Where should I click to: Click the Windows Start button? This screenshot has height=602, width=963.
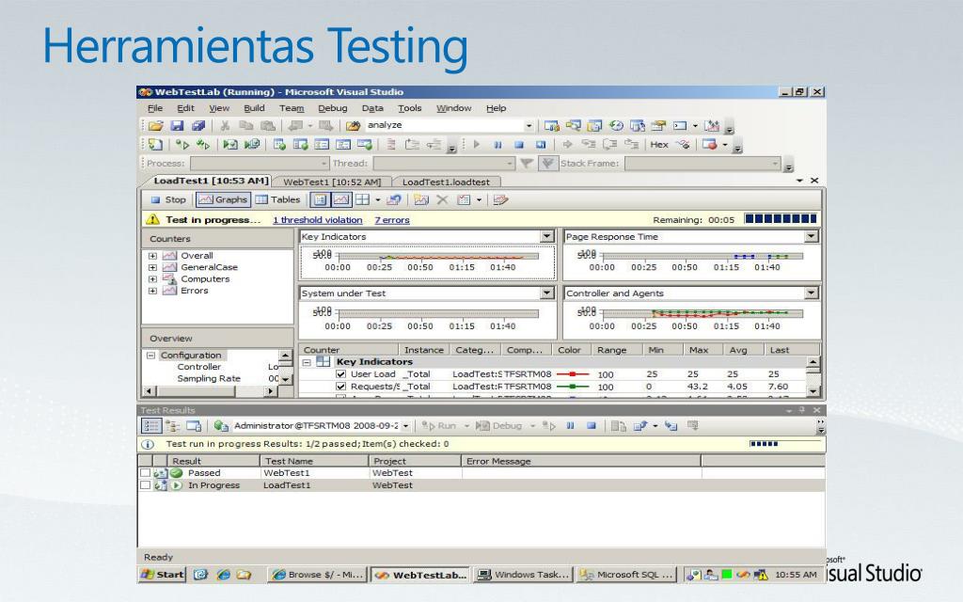pos(162,575)
